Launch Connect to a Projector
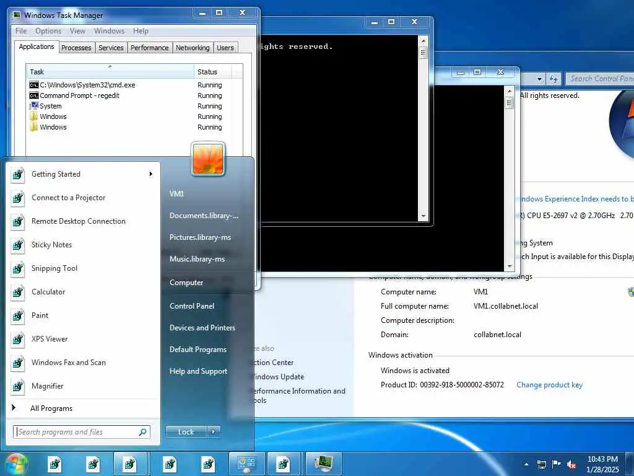The height and width of the screenshot is (476, 634). click(x=83, y=198)
